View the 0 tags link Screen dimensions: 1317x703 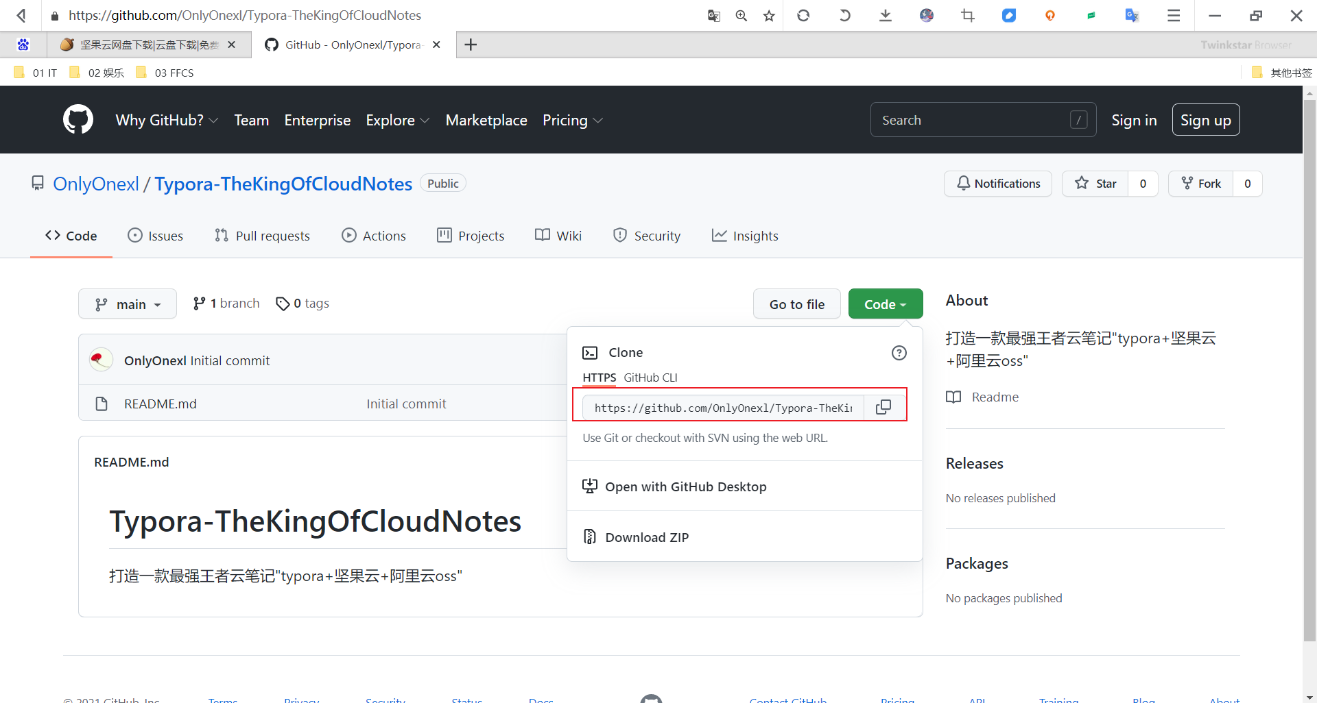tap(302, 303)
